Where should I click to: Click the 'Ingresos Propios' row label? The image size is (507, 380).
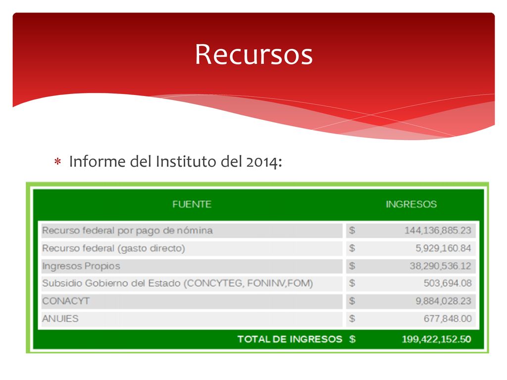click(x=81, y=266)
